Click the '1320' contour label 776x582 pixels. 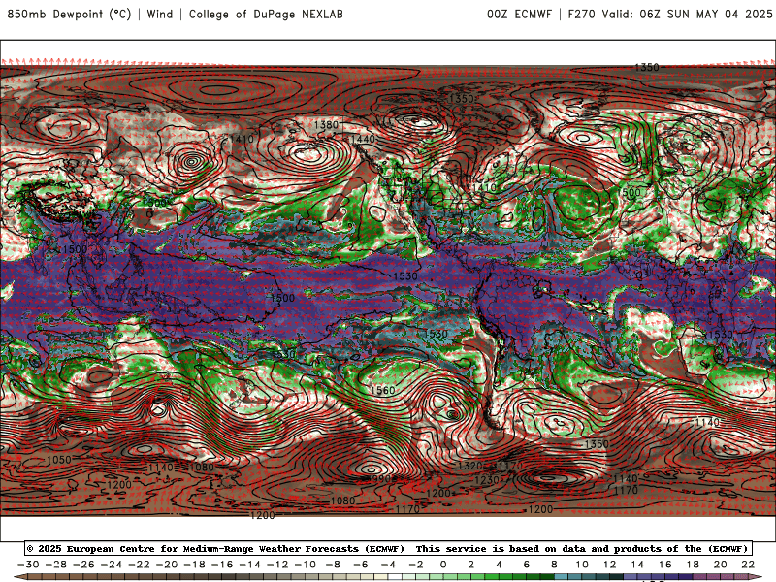pos(469,466)
